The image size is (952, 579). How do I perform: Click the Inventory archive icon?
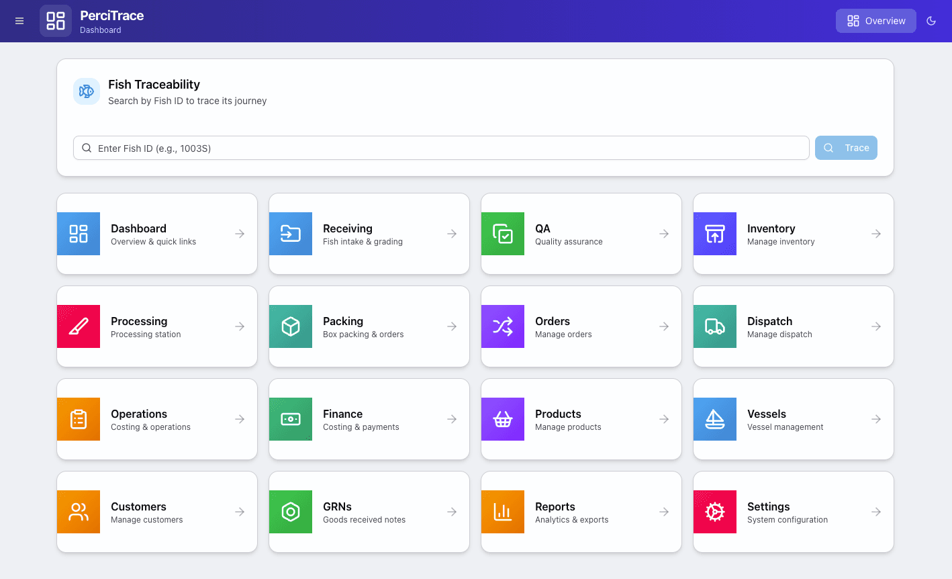[x=715, y=234]
